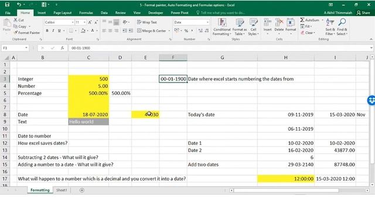The image size is (375, 211).
Task: Click the Name Box showing F3
Action: tap(15, 48)
